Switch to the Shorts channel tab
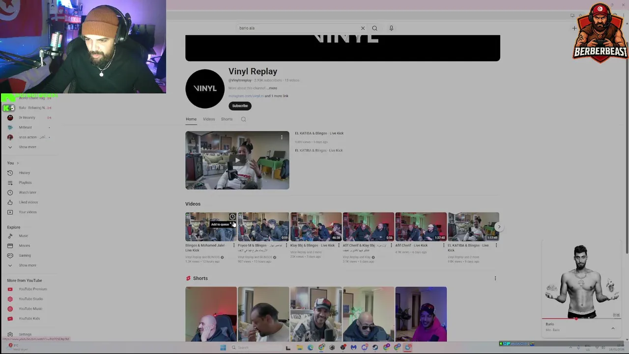Screen dimensions: 629x354 pyautogui.click(x=227, y=119)
